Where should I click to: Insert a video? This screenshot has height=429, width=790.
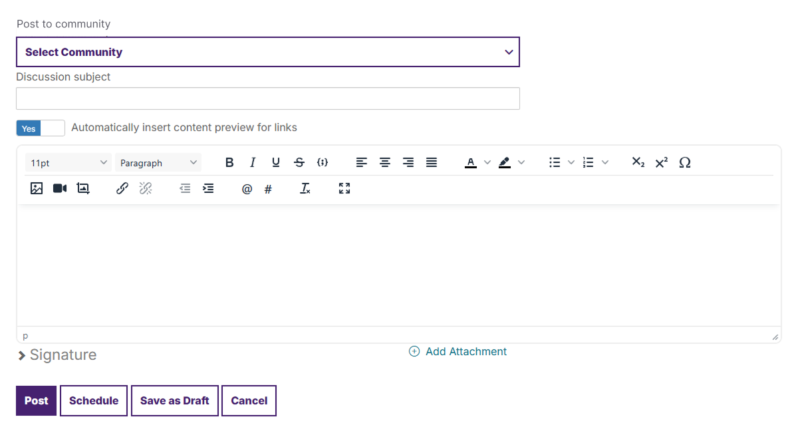point(59,188)
